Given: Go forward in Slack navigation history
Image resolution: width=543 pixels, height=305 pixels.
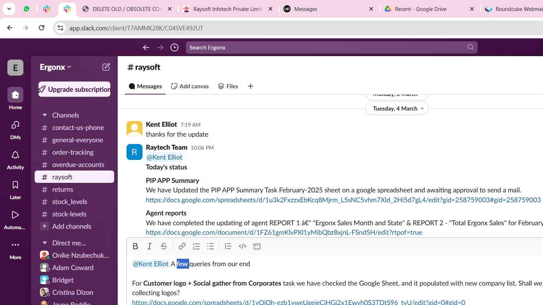Looking at the screenshot, I should (160, 47).
